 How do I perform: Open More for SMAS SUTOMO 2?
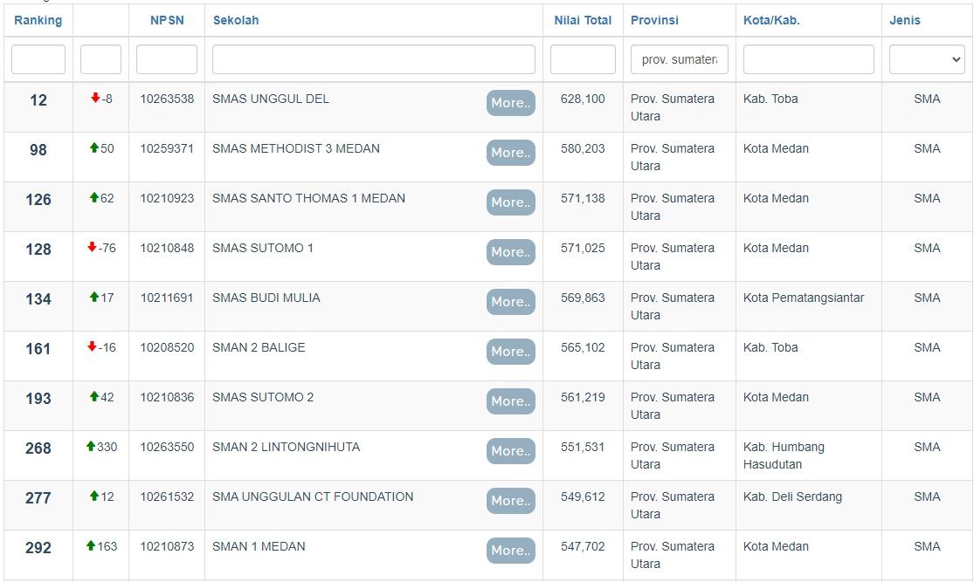click(x=511, y=401)
